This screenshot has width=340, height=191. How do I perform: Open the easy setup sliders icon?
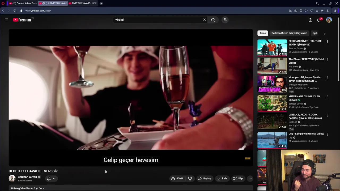(322, 11)
